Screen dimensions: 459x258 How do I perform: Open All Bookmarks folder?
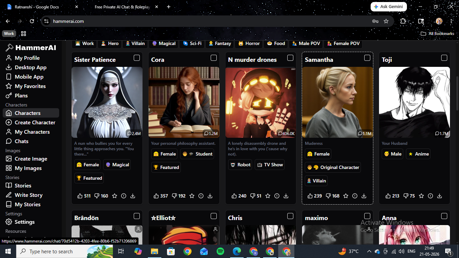tap(437, 34)
